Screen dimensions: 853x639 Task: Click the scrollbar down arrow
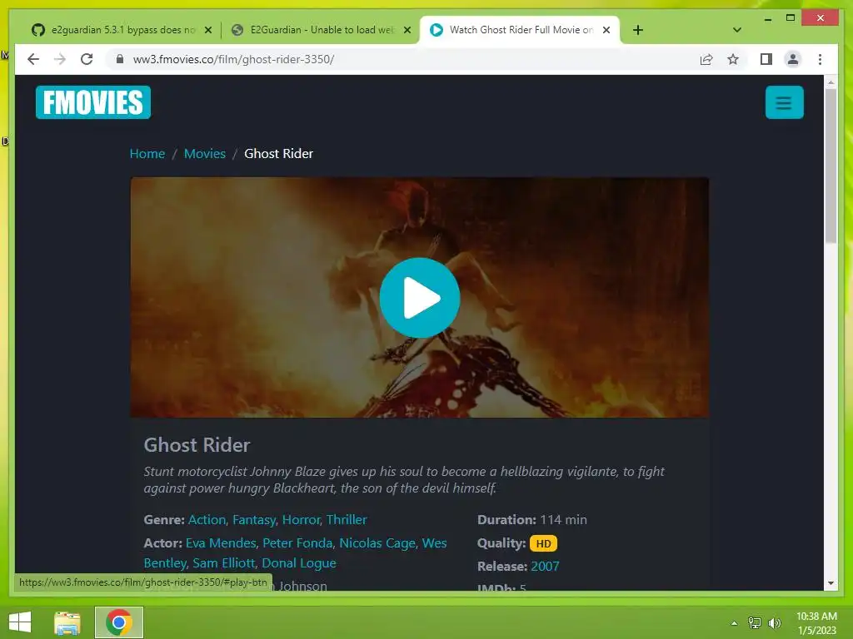[831, 583]
